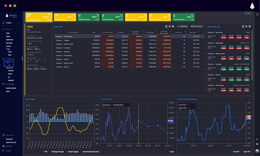Viewport: 260px width, 156px height.
Task: Click the Set Columns button
Action: coord(198,26)
